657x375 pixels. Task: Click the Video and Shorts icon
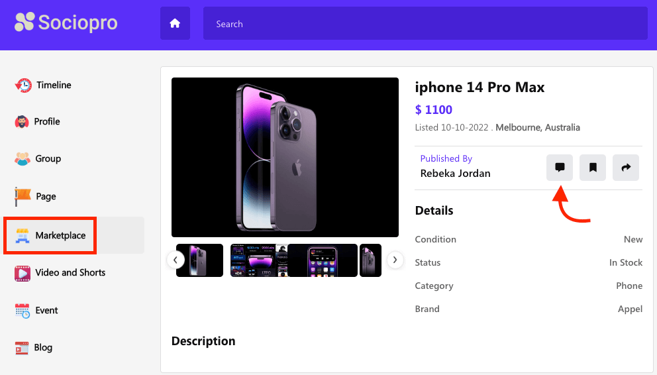click(x=23, y=273)
